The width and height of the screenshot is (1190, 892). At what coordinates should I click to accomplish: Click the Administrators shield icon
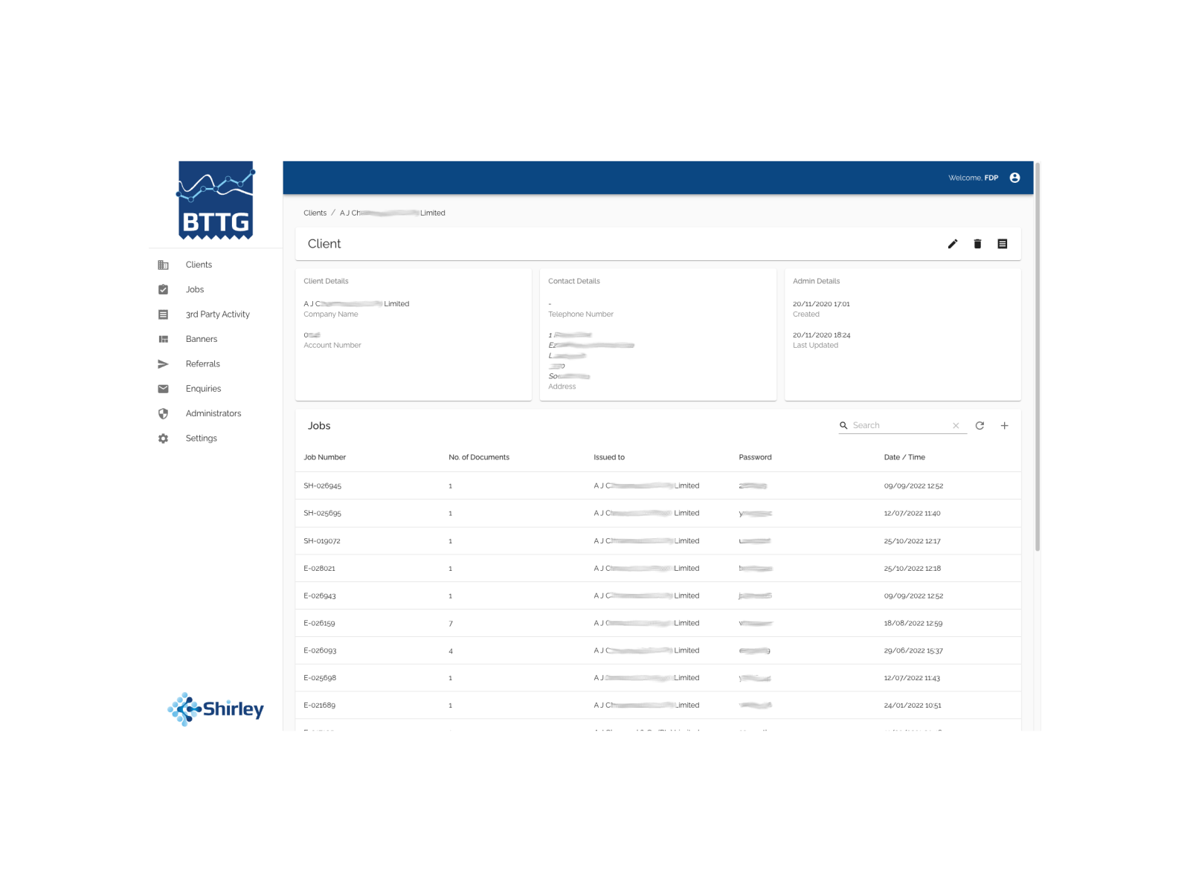[163, 413]
